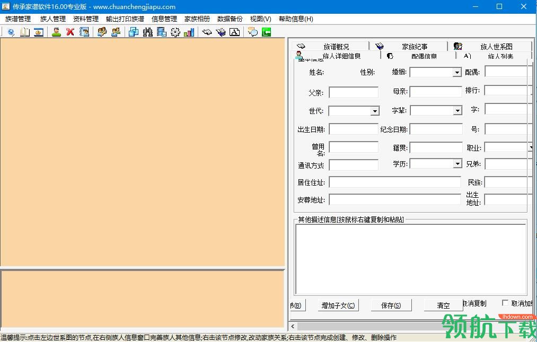The height and width of the screenshot is (342, 537).
Task: Click the 保存(S) button
Action: pos(391,305)
